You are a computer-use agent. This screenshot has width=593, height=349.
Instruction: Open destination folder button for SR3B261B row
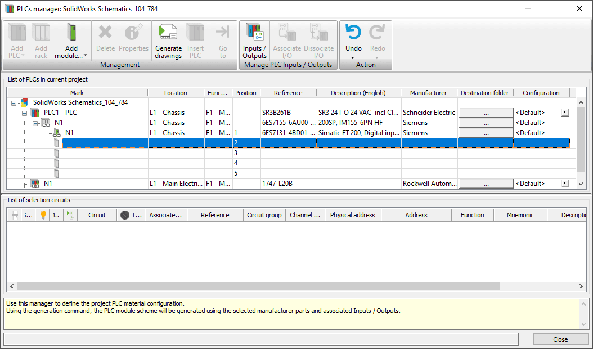pos(486,113)
